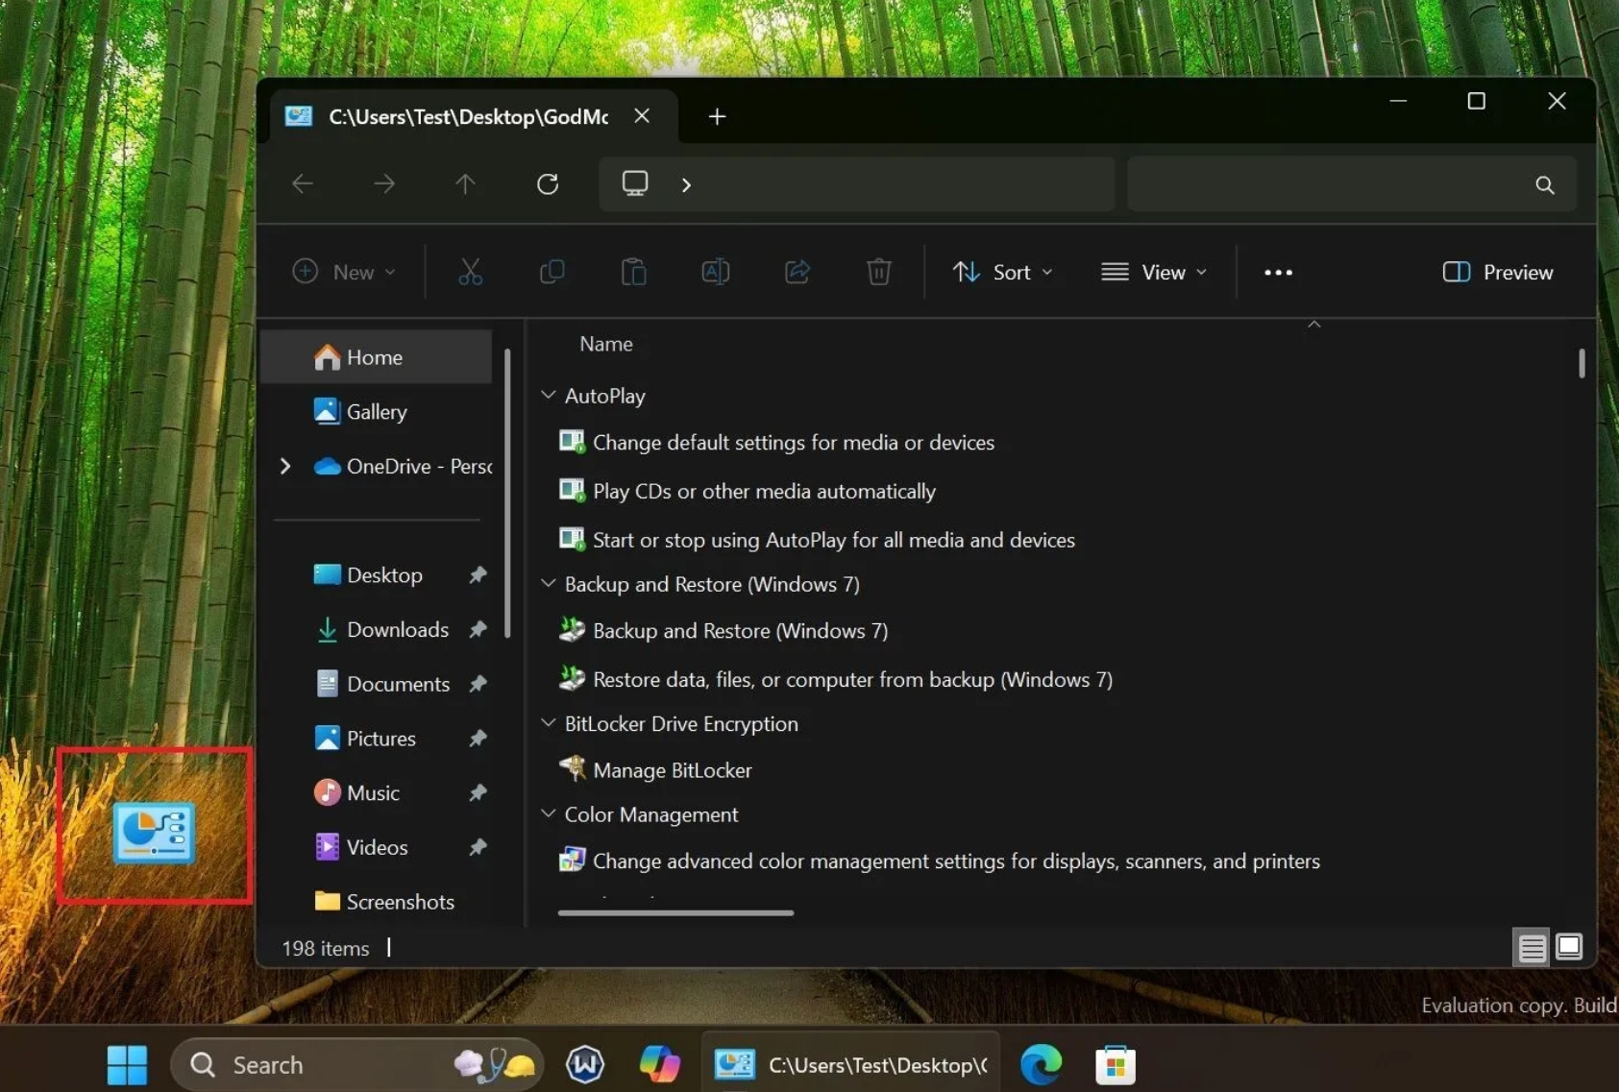Collapse the AutoPlay group

(548, 396)
